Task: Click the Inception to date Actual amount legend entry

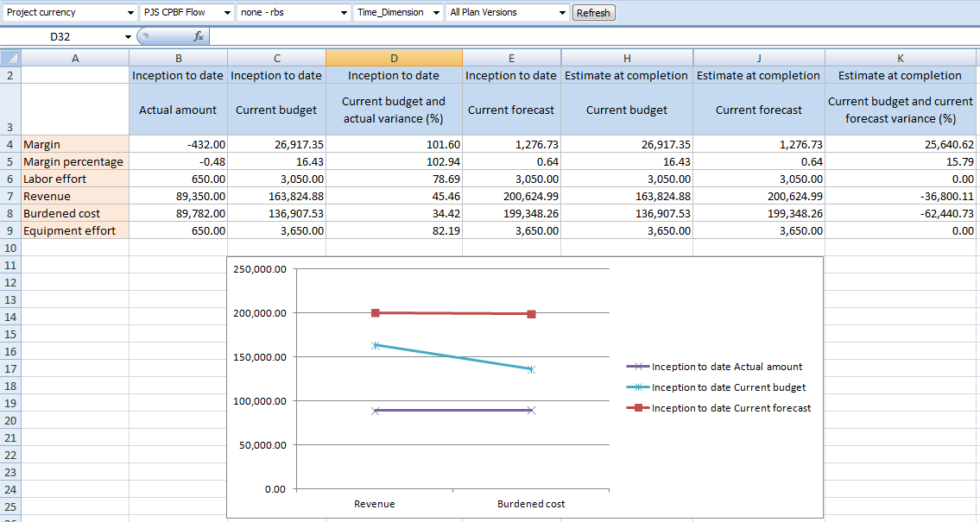Action: [717, 367]
